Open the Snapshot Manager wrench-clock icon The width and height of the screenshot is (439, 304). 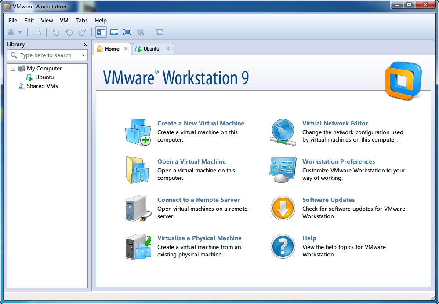82,32
